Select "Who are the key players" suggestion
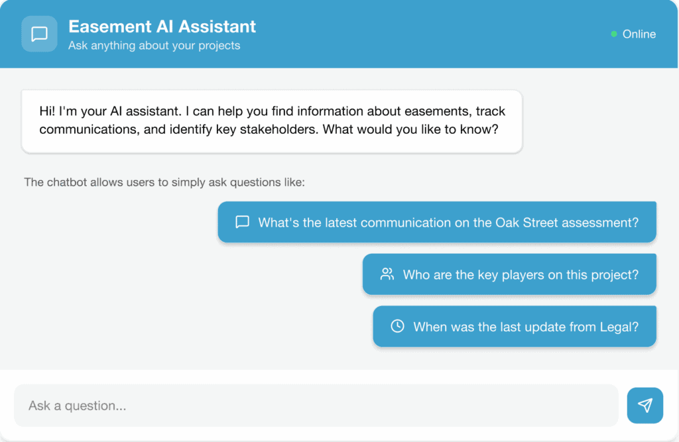The height and width of the screenshot is (442, 679). 521,274
